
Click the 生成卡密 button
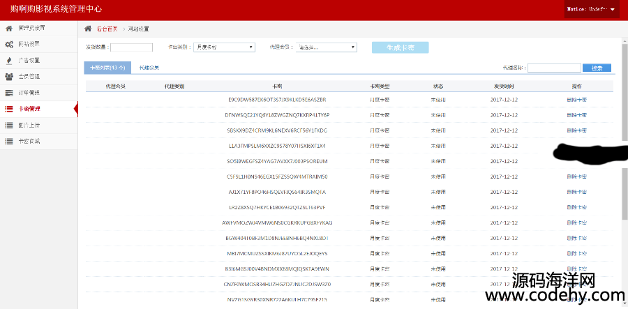(400, 47)
